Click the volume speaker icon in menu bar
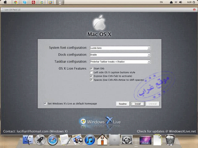Screen dimensions: 198x148 (180, 2)
